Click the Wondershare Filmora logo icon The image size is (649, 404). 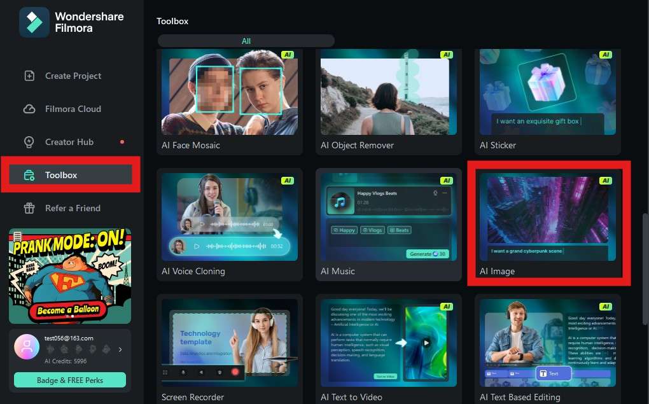tap(34, 22)
